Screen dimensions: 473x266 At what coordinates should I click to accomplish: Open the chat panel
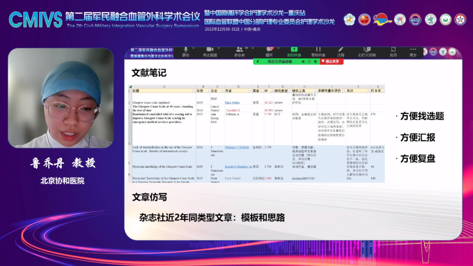click(x=269, y=52)
